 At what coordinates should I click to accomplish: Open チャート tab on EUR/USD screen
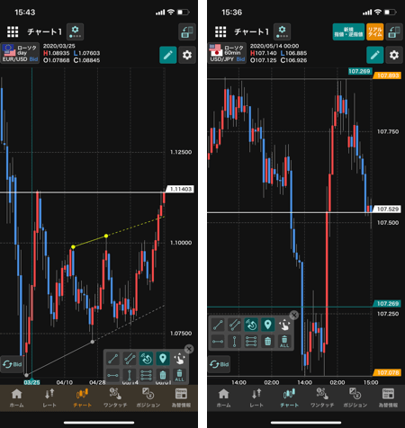[x=82, y=398]
